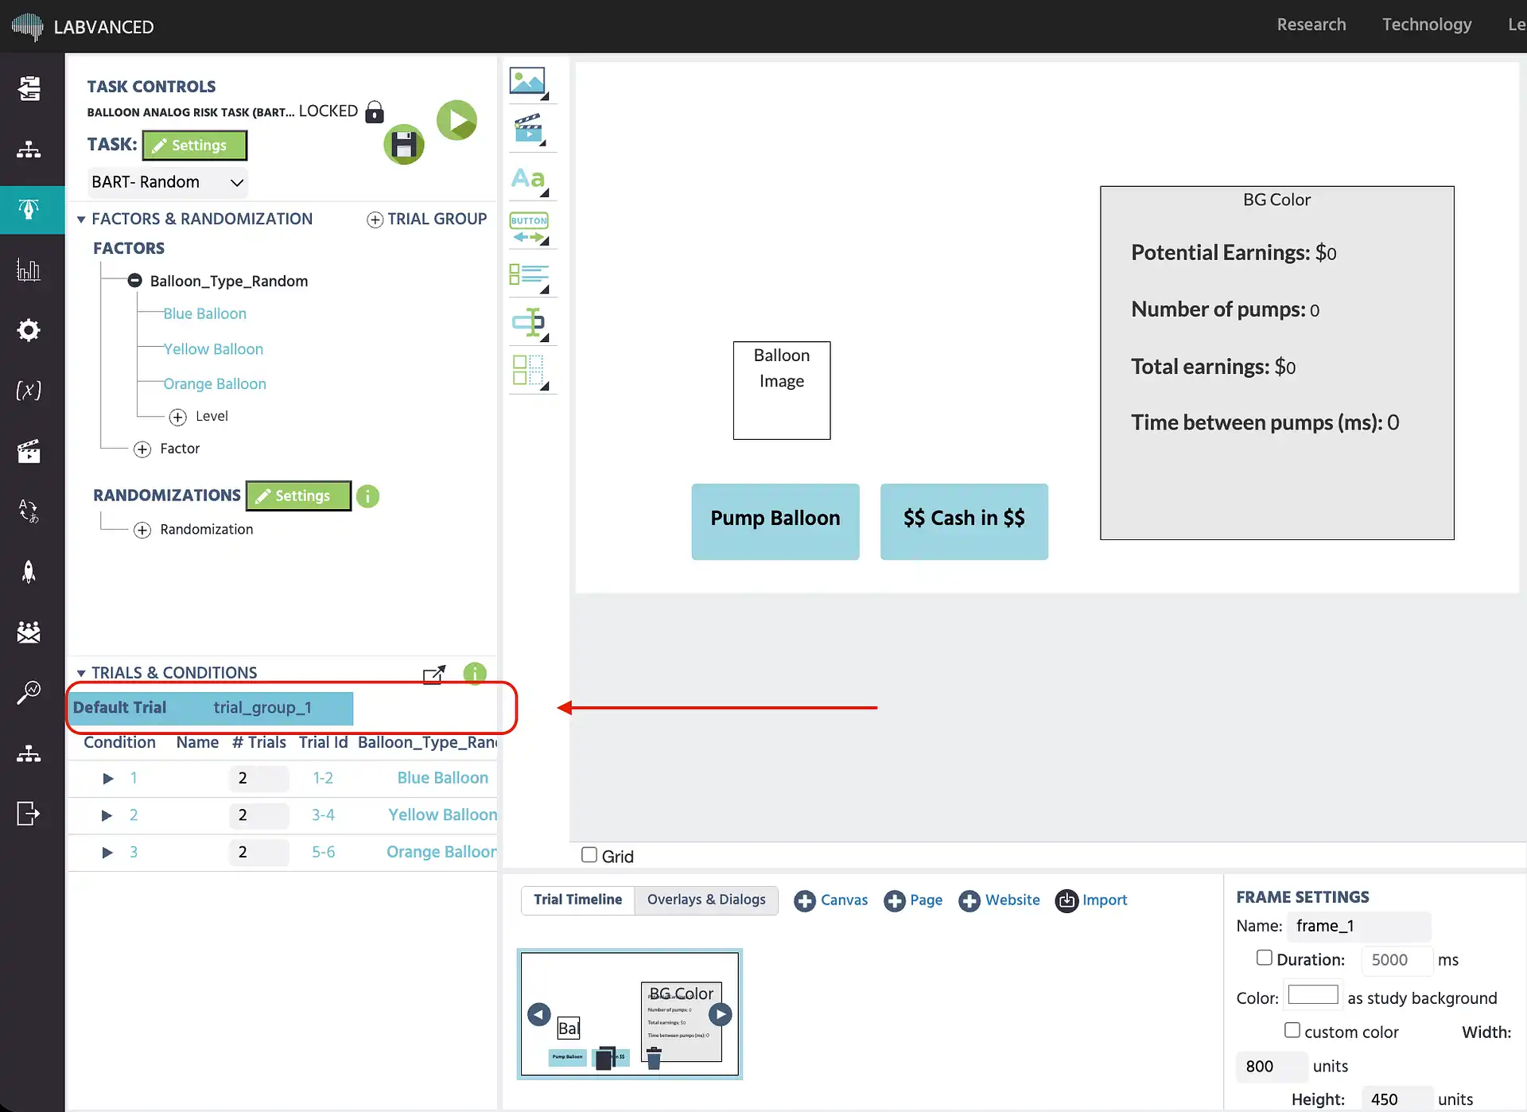Viewport: 1527px width, 1112px height.
Task: Switch to the Overlays & Dialogs tab
Action: click(706, 900)
